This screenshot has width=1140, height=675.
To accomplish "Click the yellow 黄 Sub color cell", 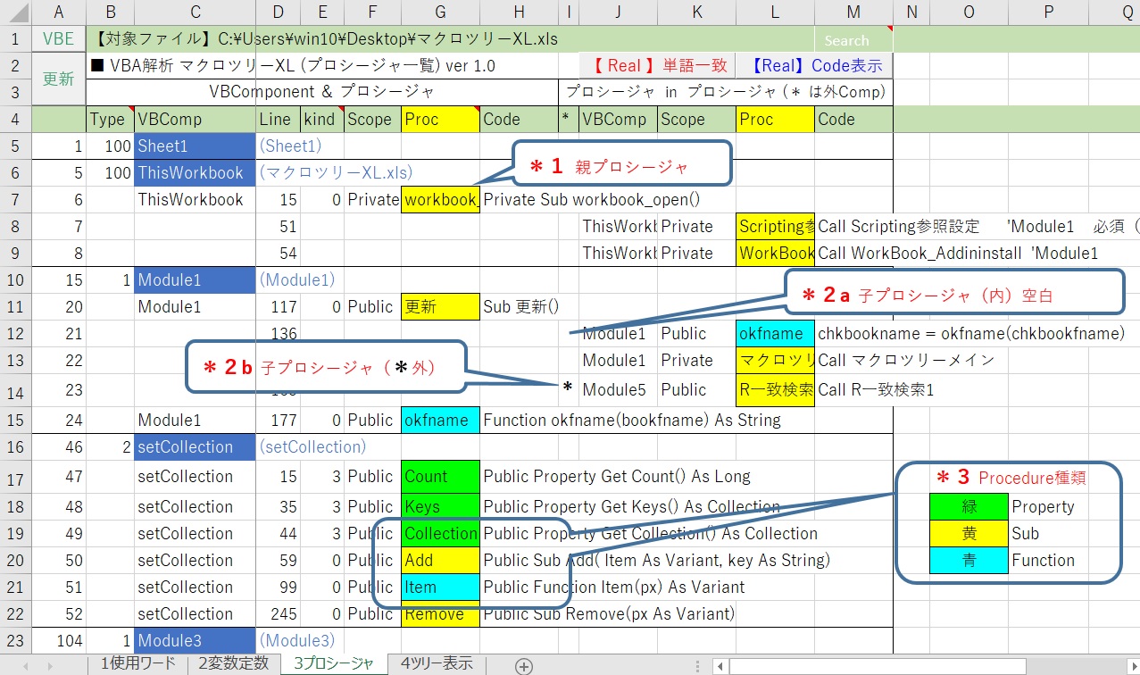I will (x=969, y=533).
